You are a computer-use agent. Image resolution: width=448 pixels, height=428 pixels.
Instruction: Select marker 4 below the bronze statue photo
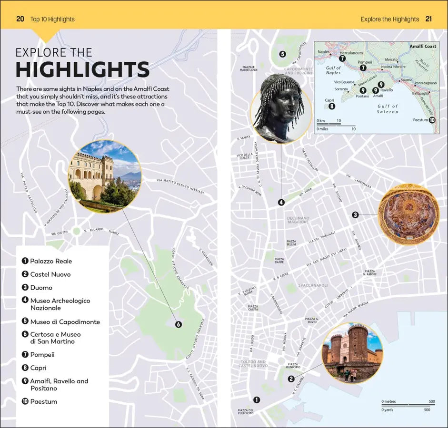[x=281, y=202]
